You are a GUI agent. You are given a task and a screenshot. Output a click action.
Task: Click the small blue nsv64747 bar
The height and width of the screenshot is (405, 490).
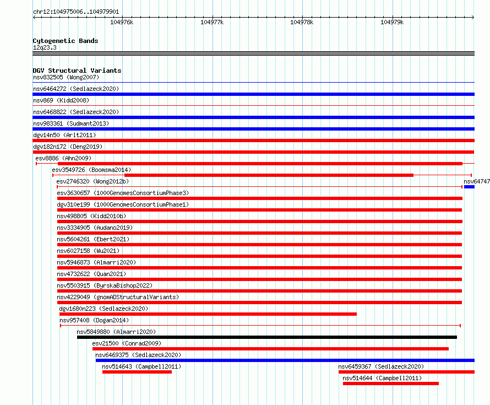pos(470,187)
